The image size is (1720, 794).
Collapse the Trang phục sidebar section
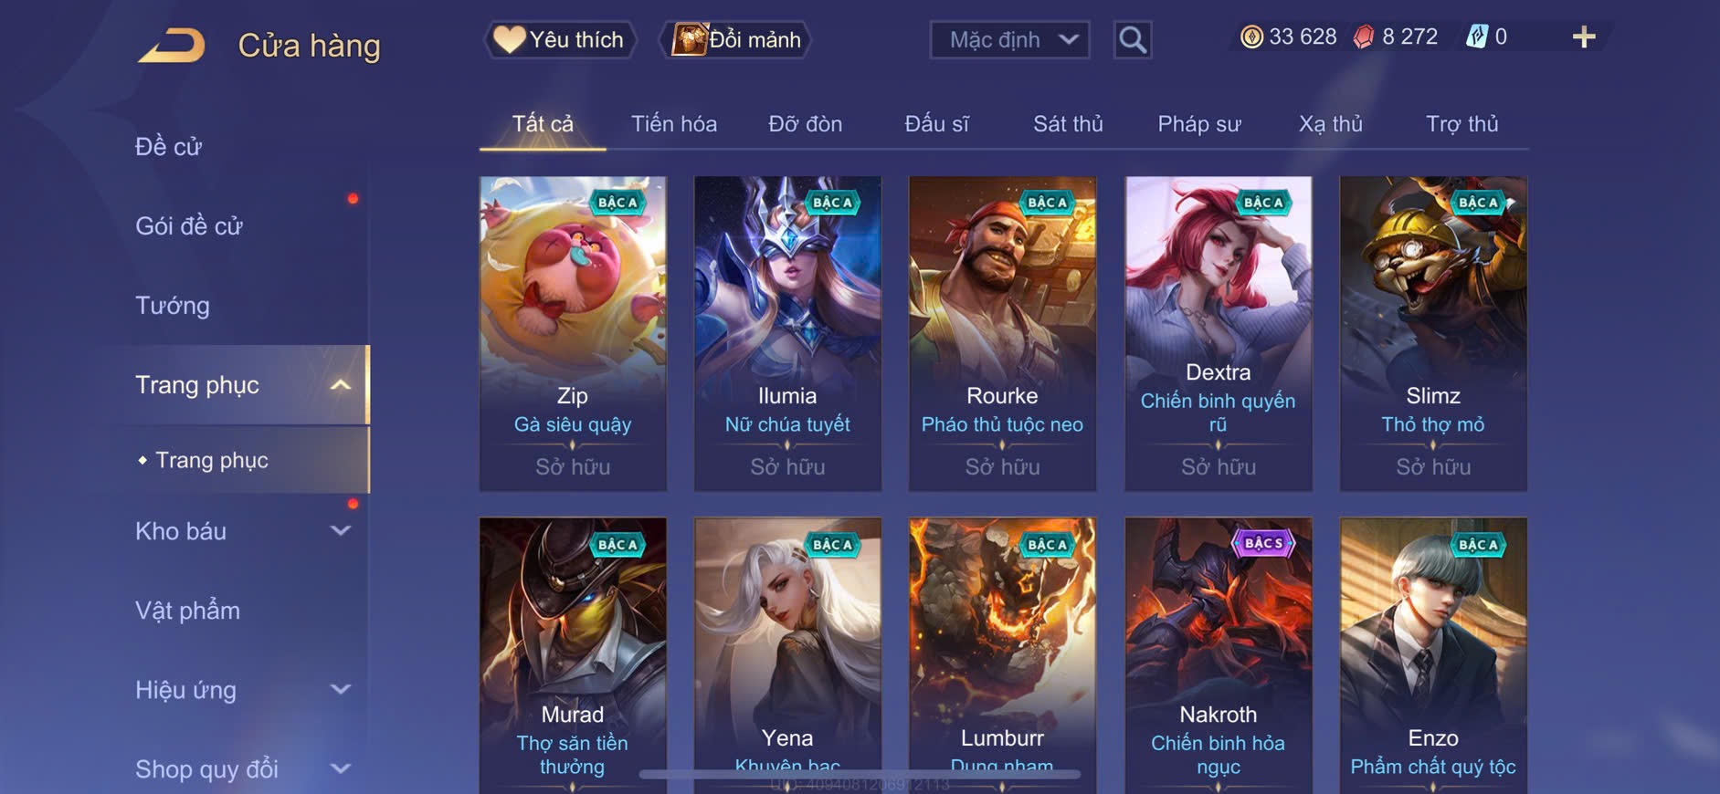(x=340, y=385)
